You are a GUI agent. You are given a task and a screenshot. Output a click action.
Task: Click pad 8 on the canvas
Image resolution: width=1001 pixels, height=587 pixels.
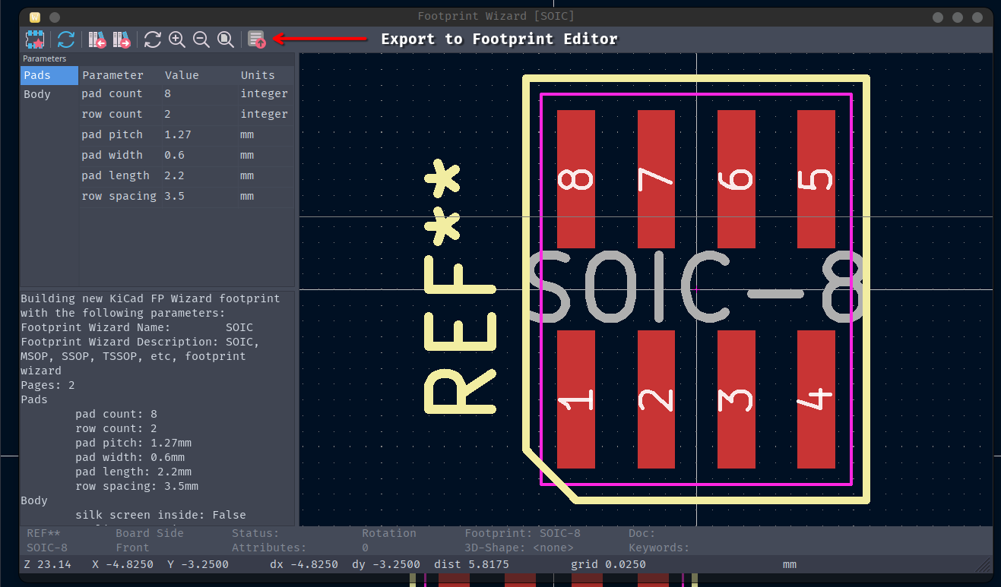[576, 179]
